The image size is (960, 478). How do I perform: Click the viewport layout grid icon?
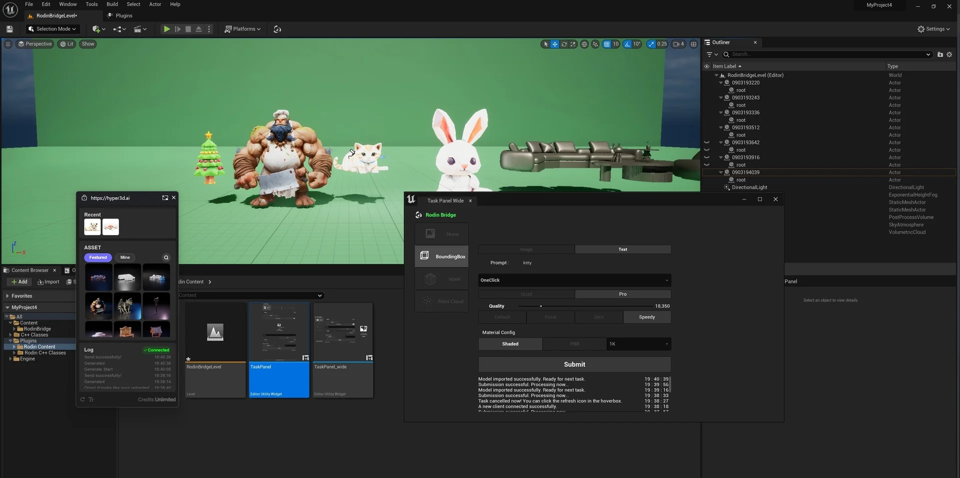(693, 44)
